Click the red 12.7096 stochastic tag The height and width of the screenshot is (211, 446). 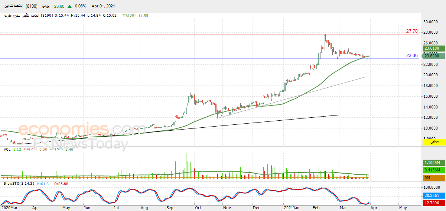tap(434, 203)
